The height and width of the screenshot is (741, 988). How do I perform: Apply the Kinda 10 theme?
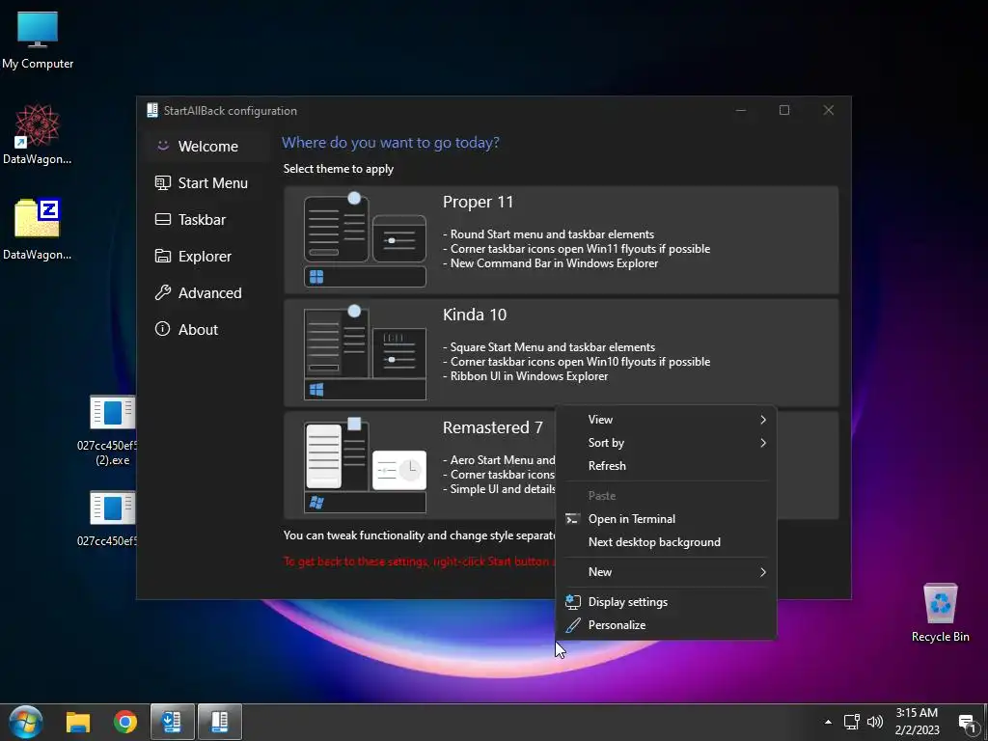click(x=561, y=353)
